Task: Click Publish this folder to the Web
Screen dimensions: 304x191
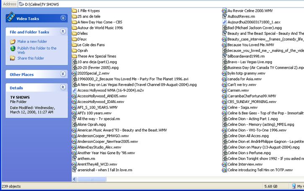Action: pyautogui.click(x=37, y=50)
